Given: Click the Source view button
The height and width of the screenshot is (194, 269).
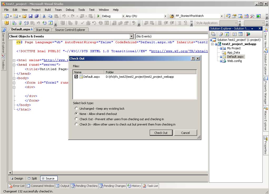Looking at the screenshot, I should click(x=49, y=178).
